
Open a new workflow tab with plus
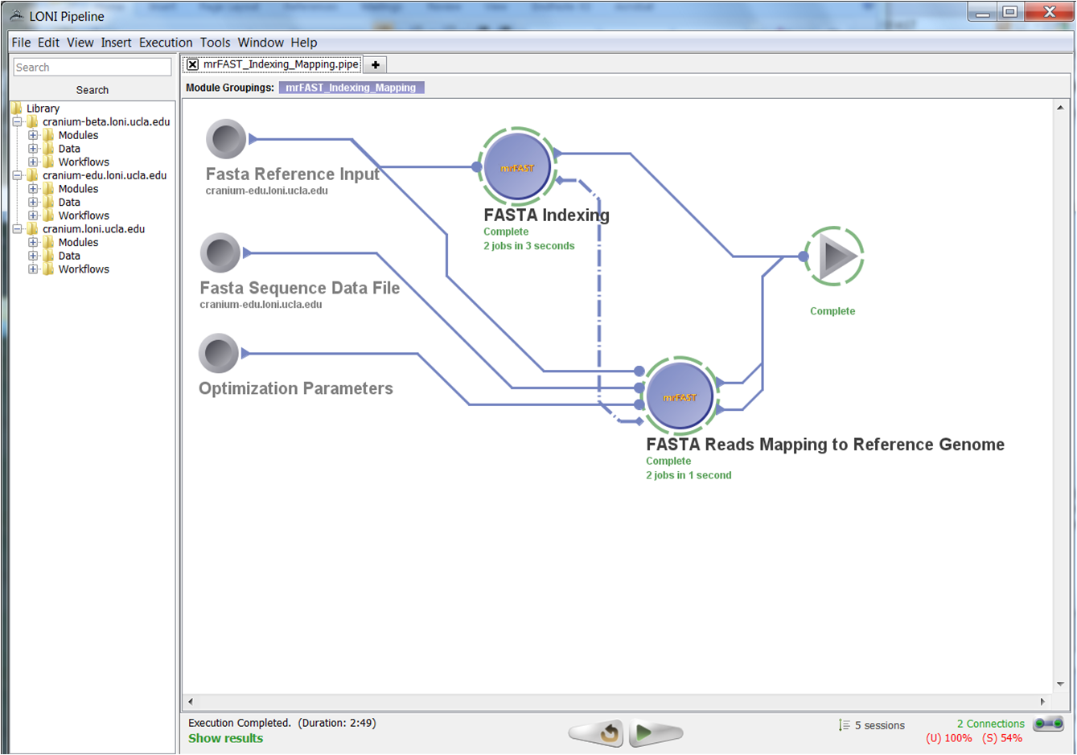point(375,64)
